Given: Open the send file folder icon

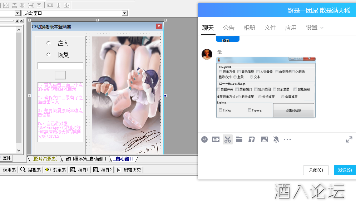Looking at the screenshot, I should pyautogui.click(x=239, y=139).
